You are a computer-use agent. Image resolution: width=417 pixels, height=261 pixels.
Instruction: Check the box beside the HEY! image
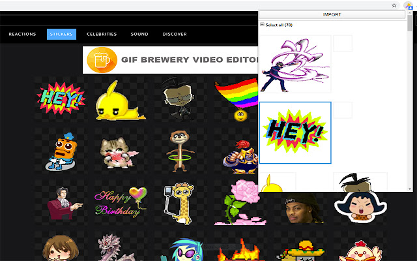coord(343,110)
